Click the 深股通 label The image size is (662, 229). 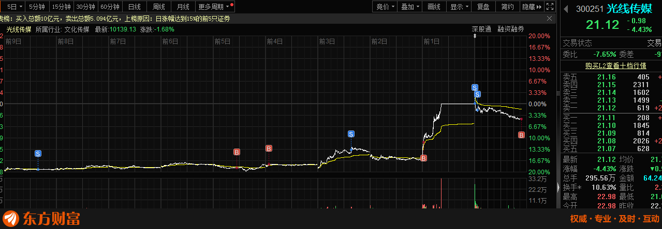tap(481, 29)
